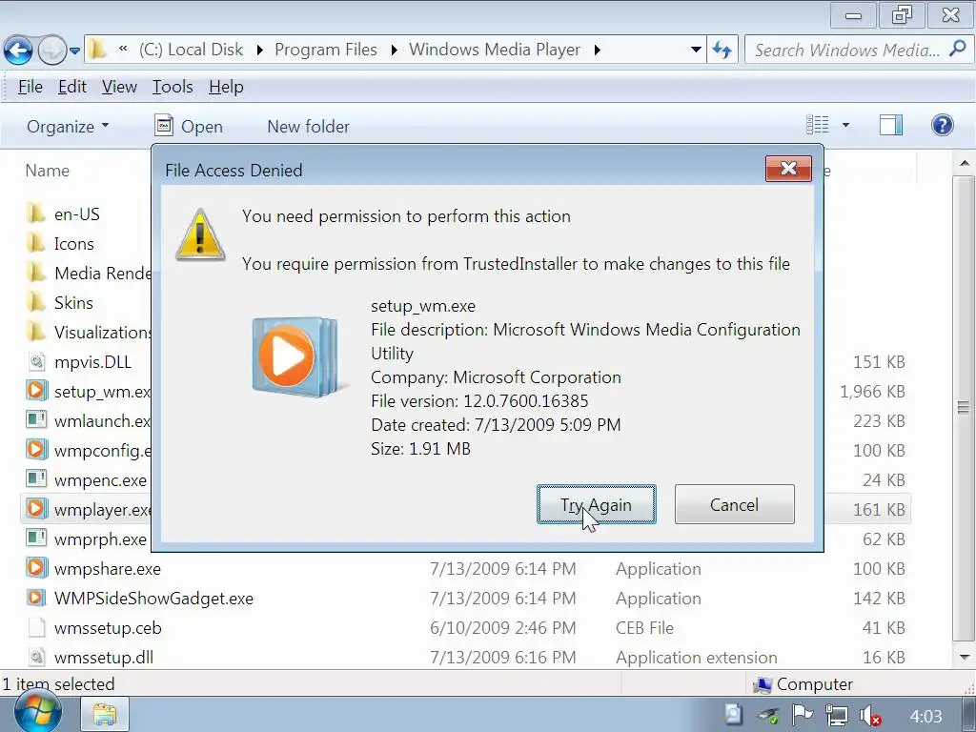Click the Back navigation arrow
The height and width of the screenshot is (732, 976).
[18, 51]
